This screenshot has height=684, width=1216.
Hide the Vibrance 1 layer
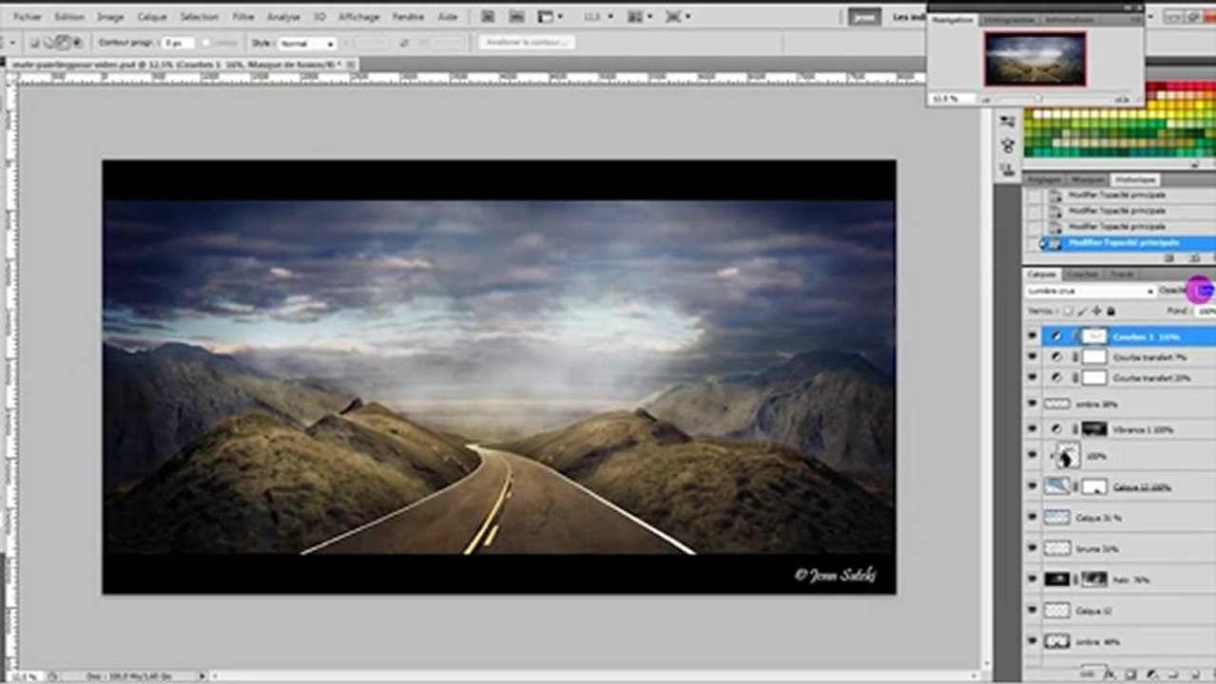[1033, 429]
